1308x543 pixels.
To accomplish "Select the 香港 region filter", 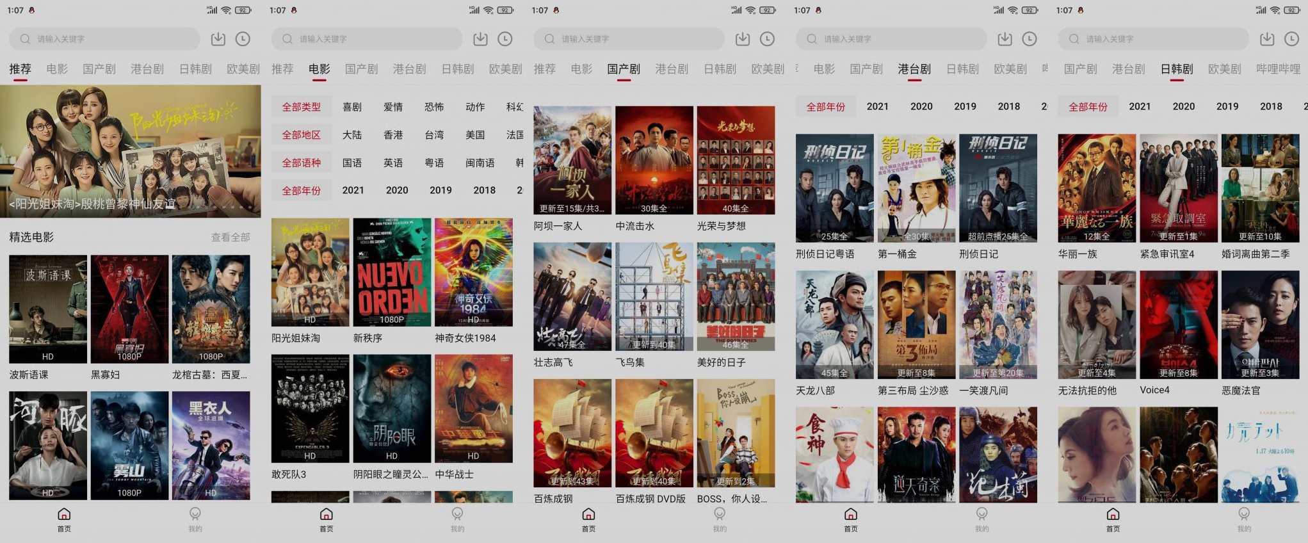I will [x=393, y=135].
